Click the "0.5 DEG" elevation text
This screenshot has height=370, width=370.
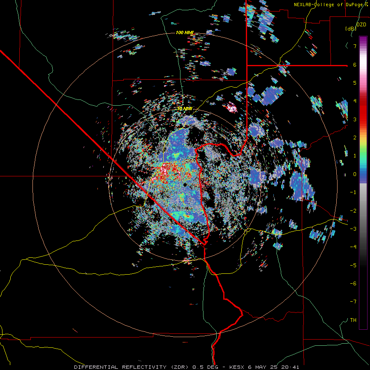click(x=206, y=367)
